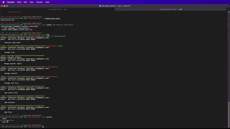Click the "Merge branch 'dev2'" commit message
The height and width of the screenshot is (129, 230).
point(13,64)
